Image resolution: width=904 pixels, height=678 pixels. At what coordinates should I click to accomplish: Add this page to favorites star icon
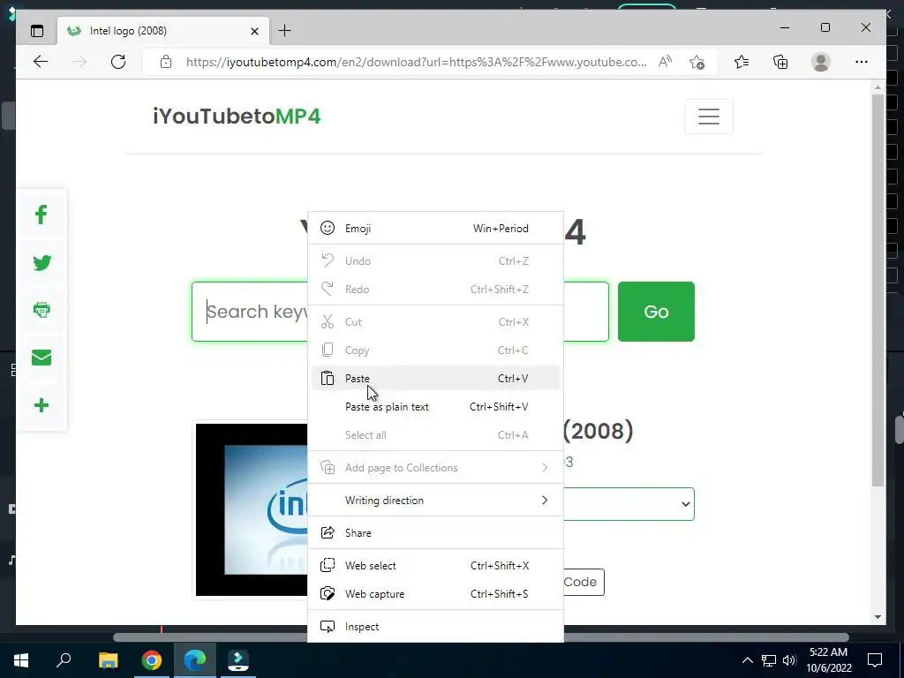[x=697, y=62]
